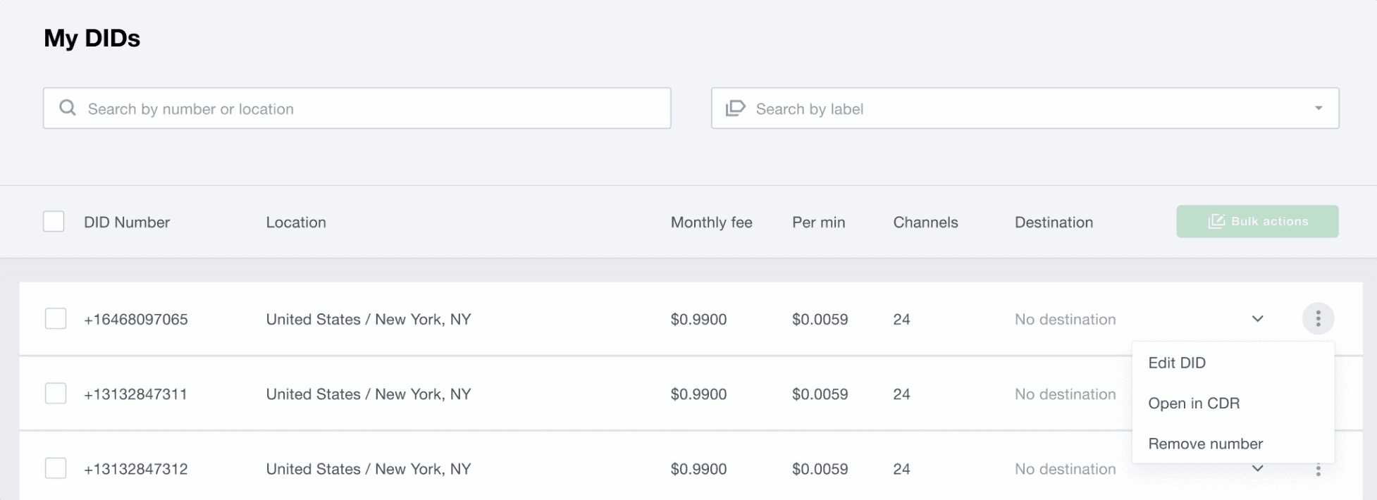Click the No destination text for +13132847311
1377x500 pixels.
[x=1065, y=394]
